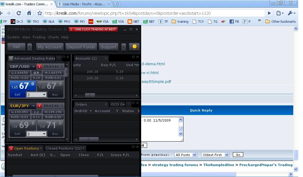Image resolution: width=303 pixels, height=177 pixels.
Task: Open OrdrID column sort arrow
Action: 91,111
